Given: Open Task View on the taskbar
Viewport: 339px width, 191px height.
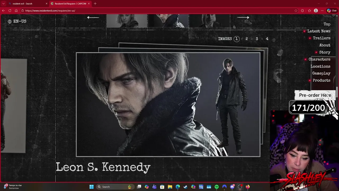Looking at the screenshot, I should (139, 187).
